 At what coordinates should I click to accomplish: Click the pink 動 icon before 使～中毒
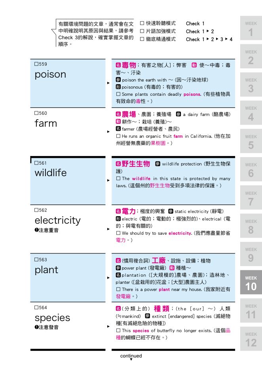[x=194, y=65]
